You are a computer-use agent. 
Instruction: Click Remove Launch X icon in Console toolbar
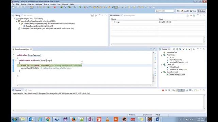pyautogui.click(x=166, y=90)
